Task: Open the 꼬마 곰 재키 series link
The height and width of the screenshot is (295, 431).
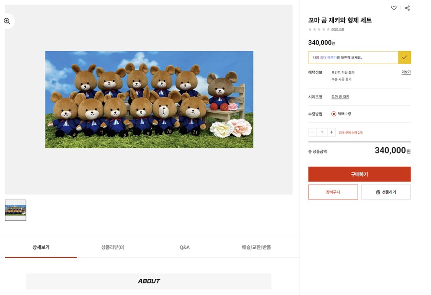Action: (x=340, y=97)
